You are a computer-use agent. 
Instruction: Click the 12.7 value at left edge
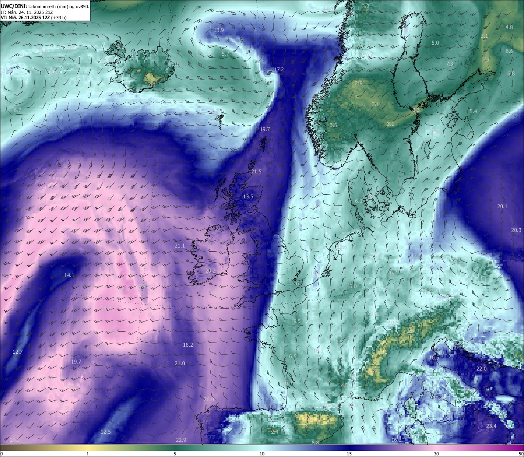click(18, 352)
